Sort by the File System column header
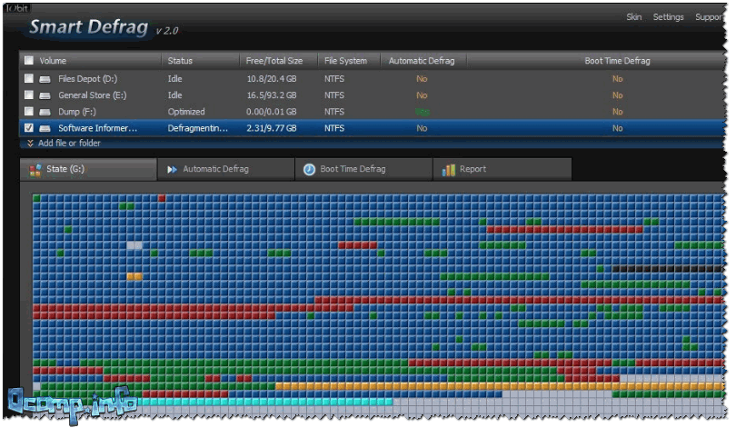Image resolution: width=736 pixels, height=428 pixels. (345, 61)
